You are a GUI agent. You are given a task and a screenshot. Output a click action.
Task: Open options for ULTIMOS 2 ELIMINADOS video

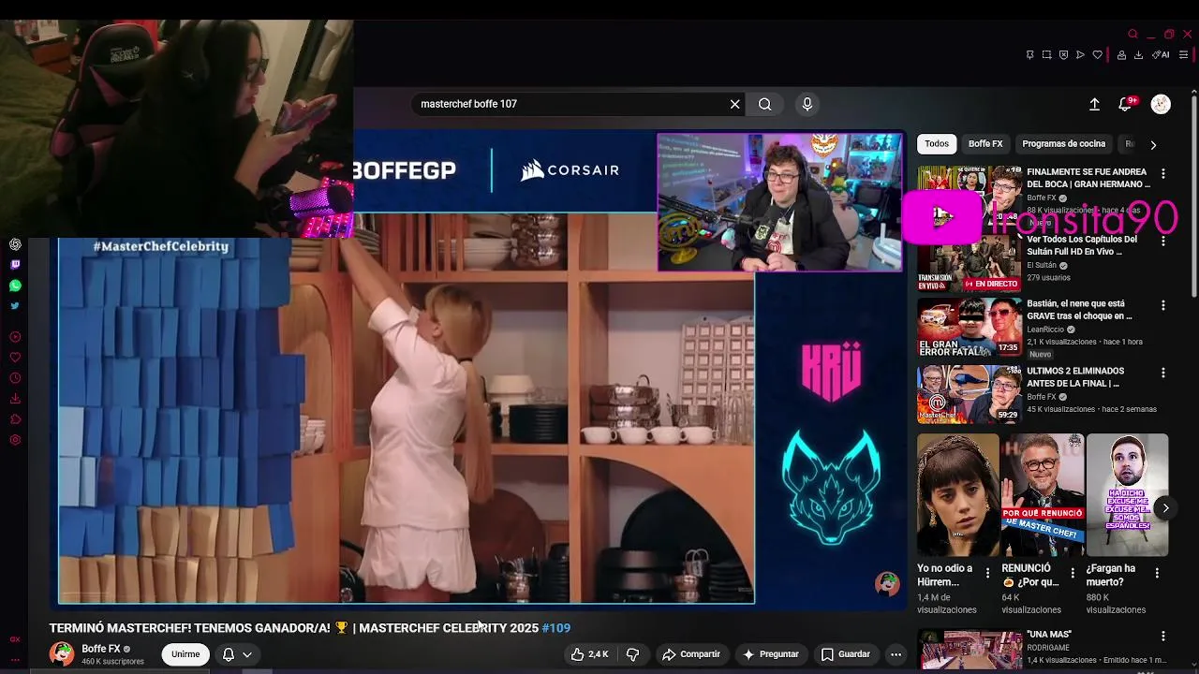pos(1163,373)
